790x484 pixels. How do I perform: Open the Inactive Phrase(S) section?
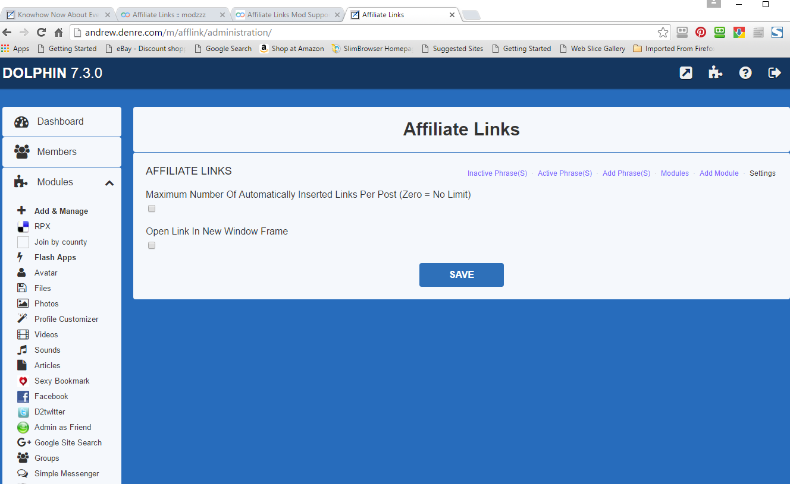click(497, 173)
